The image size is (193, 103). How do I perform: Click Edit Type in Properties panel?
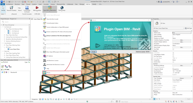(188, 28)
